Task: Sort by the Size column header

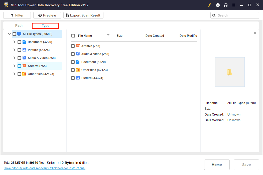Action: (x=119, y=36)
